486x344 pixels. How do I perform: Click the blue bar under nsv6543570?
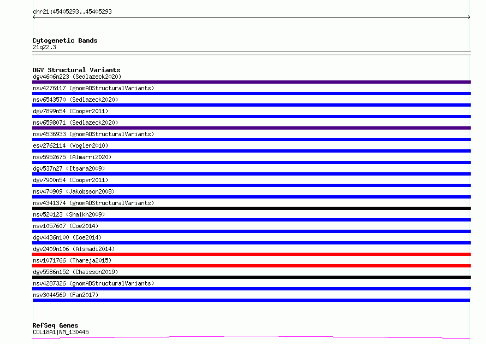[x=251, y=105]
